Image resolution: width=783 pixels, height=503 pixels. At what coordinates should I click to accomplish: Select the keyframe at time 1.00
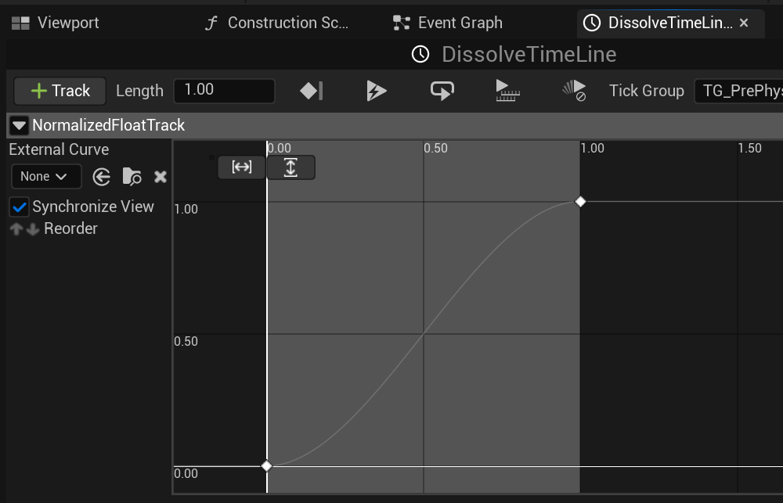[x=580, y=202]
